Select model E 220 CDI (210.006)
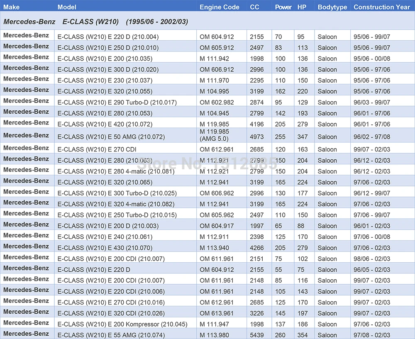 point(111,291)
